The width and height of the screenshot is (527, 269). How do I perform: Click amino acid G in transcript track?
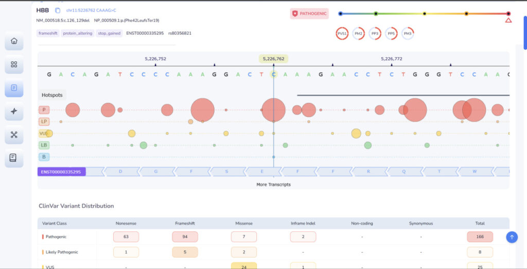pos(156,172)
